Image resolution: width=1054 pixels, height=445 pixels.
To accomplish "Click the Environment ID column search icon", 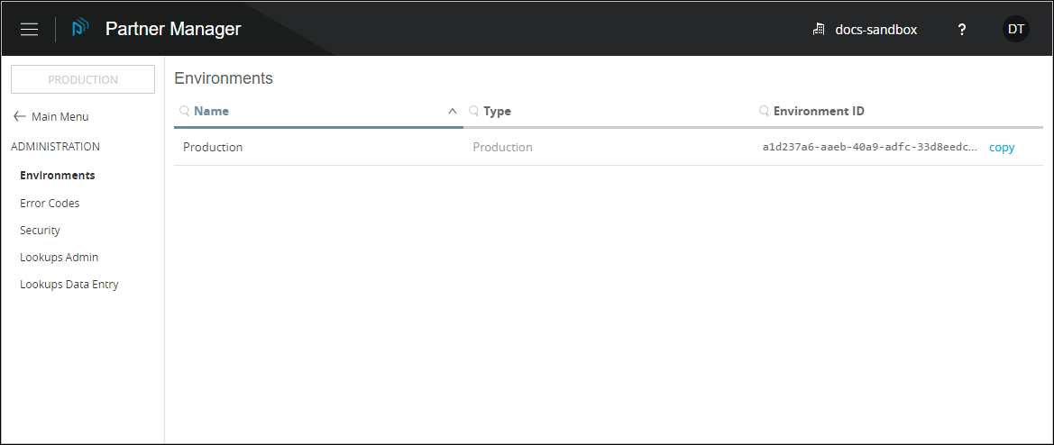I will 764,112.
